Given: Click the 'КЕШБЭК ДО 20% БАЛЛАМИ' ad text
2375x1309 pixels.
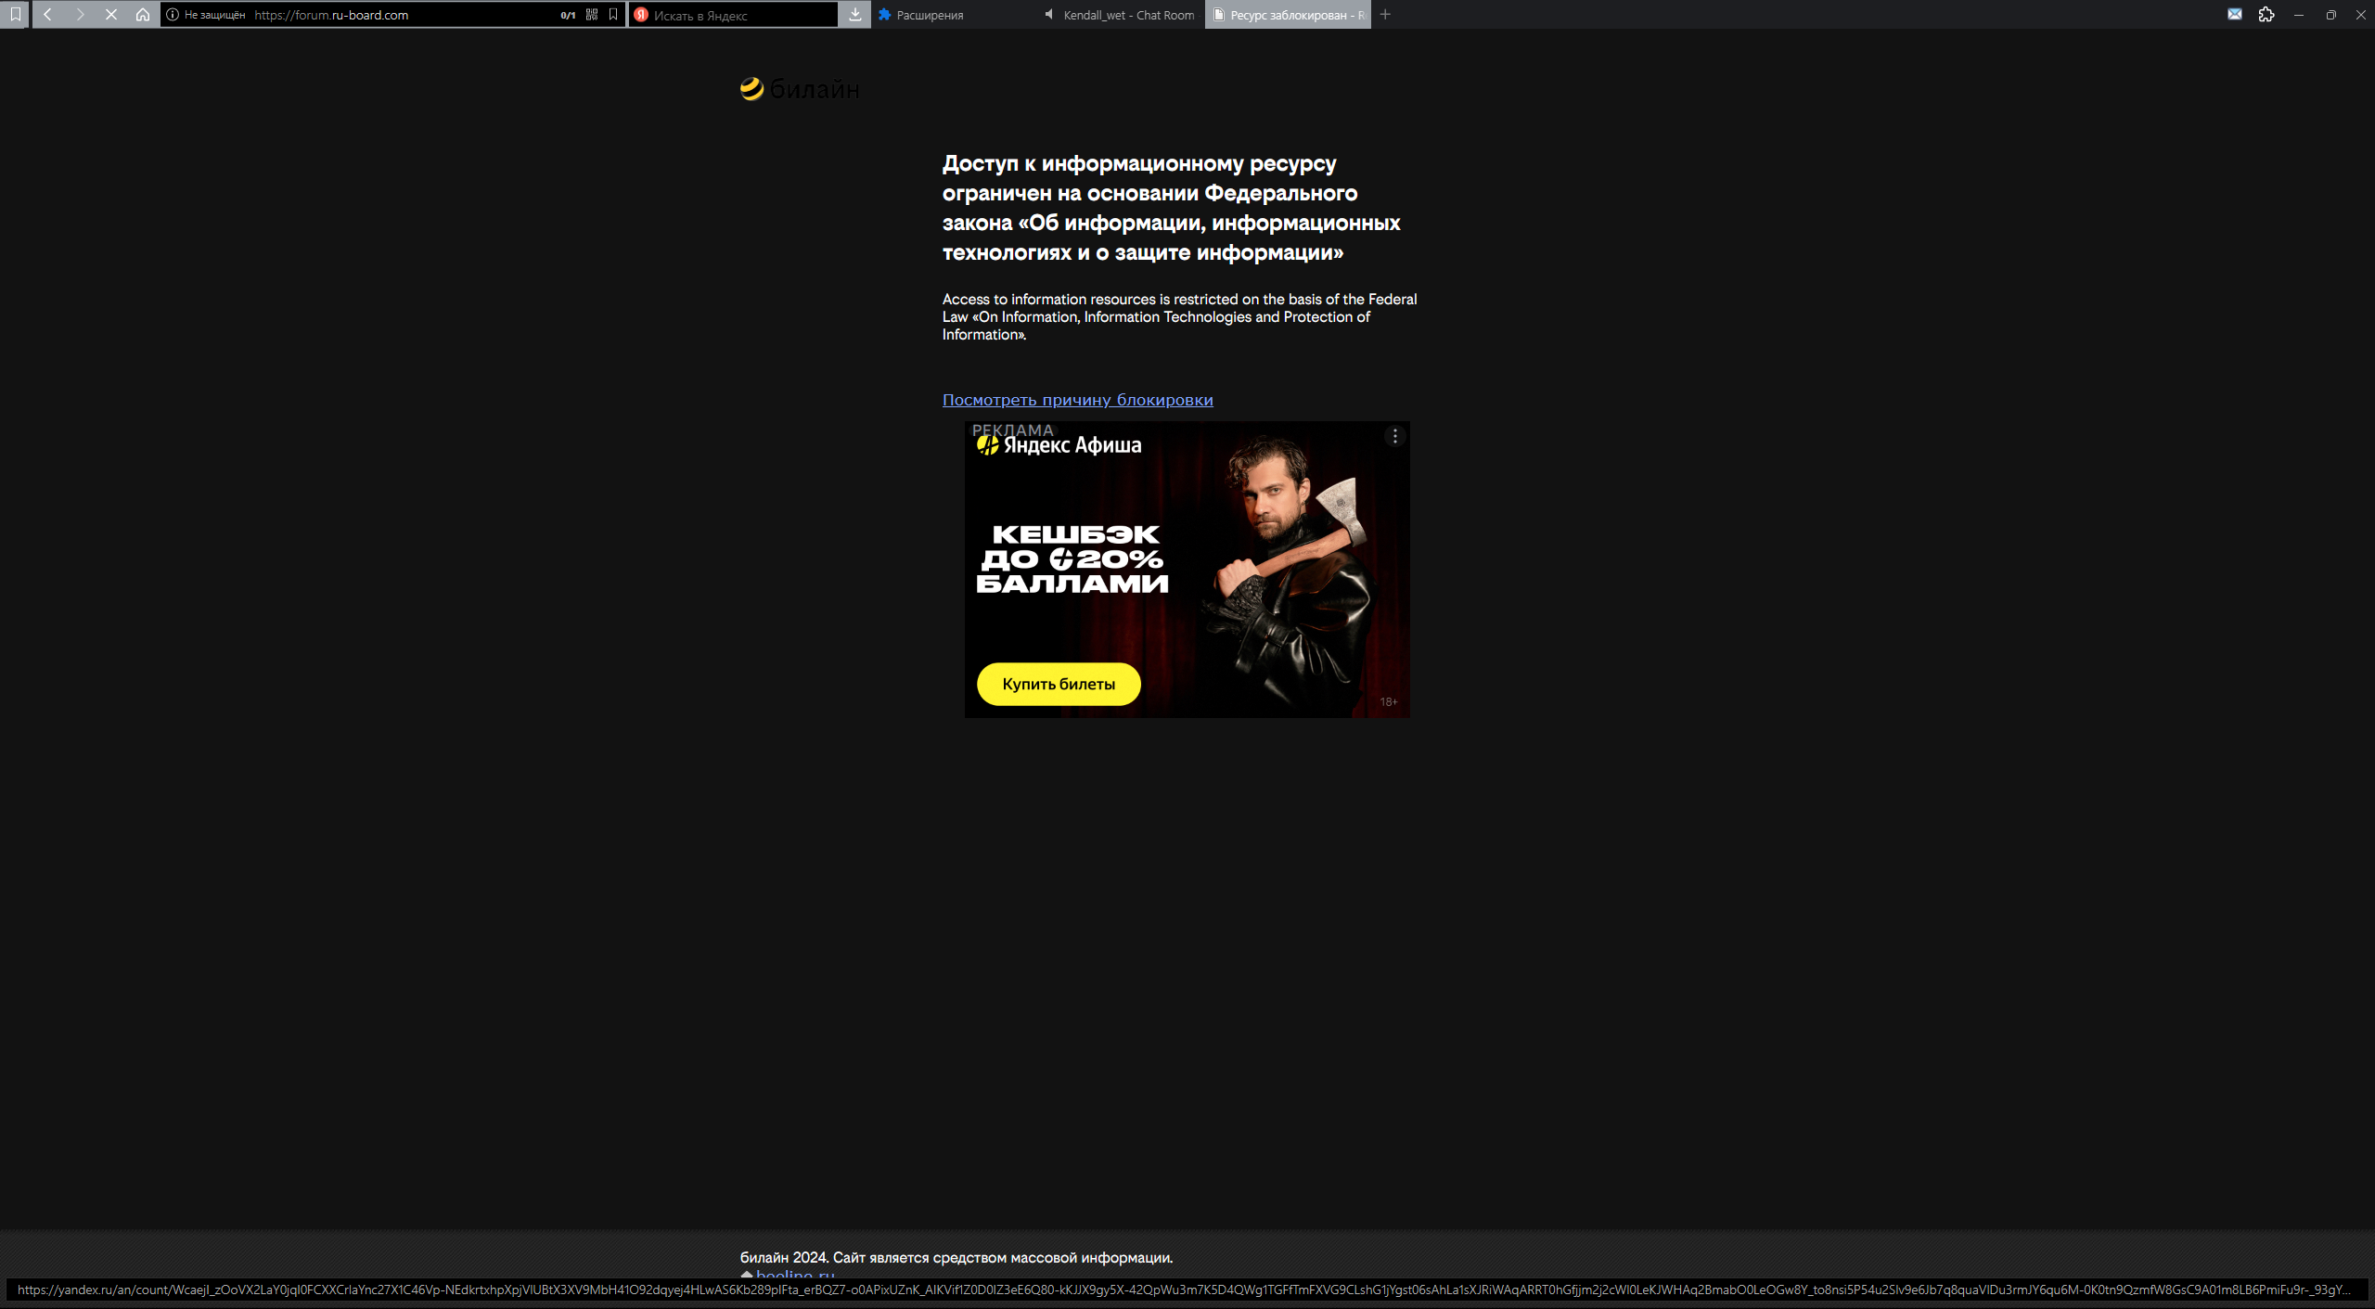Looking at the screenshot, I should [1072, 558].
